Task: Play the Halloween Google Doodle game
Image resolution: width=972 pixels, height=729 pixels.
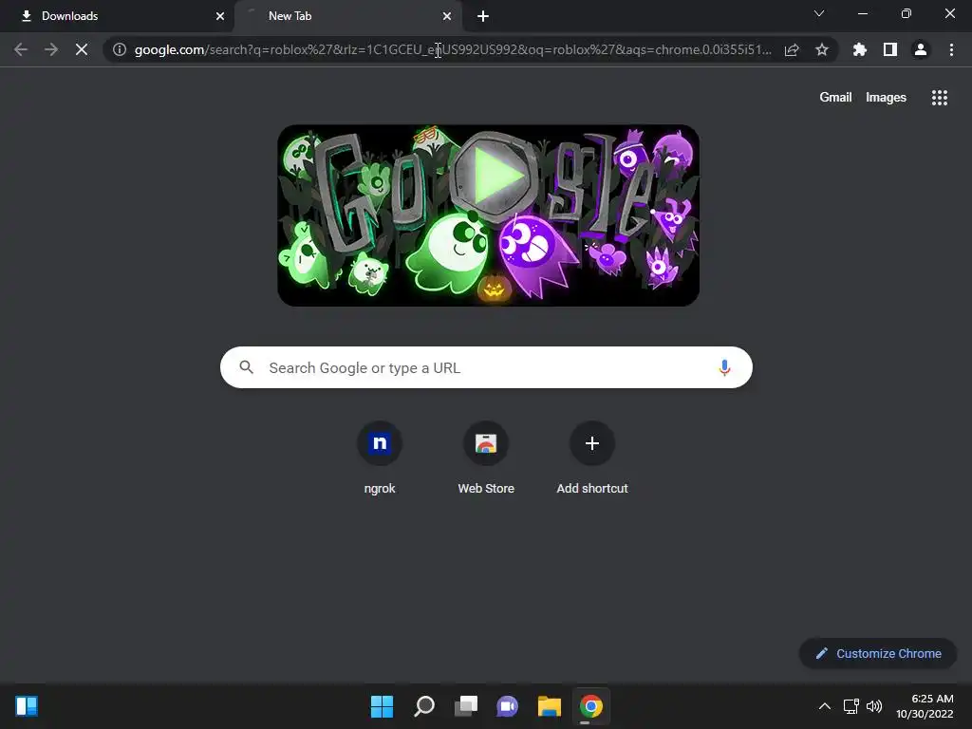Action: click(x=494, y=176)
